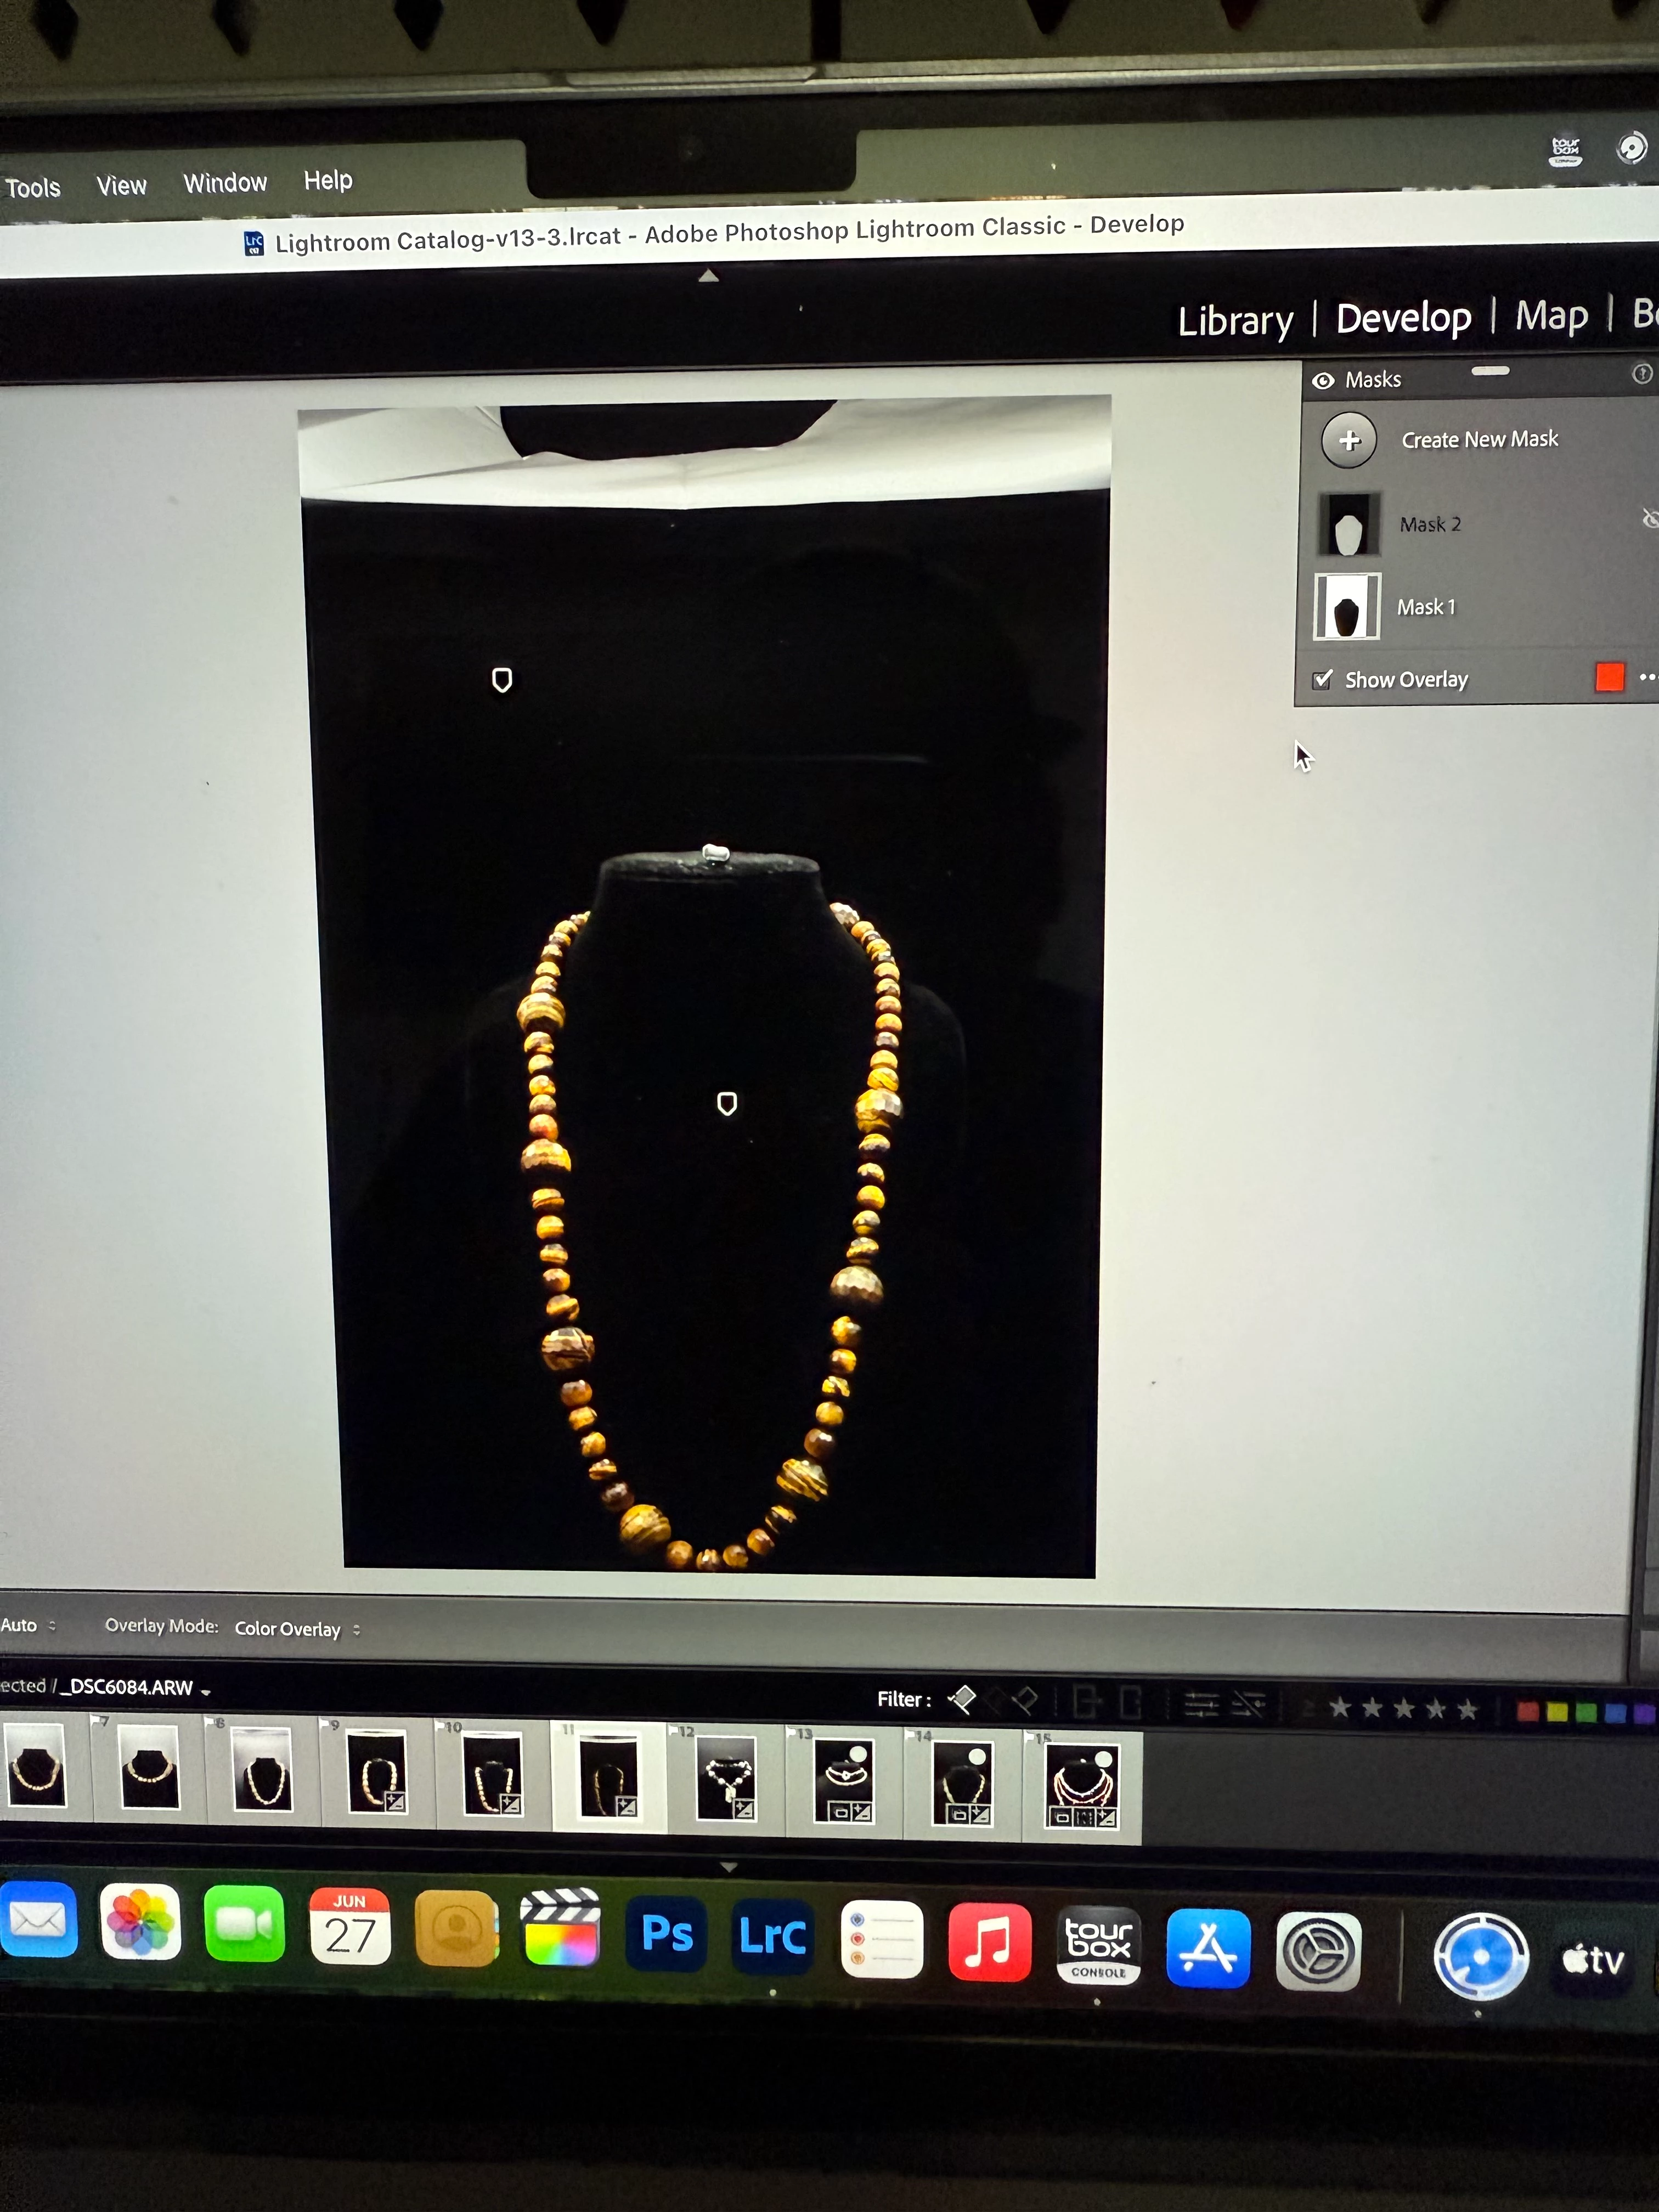
Task: Collapse the top module panel with the triangle
Action: 708,276
